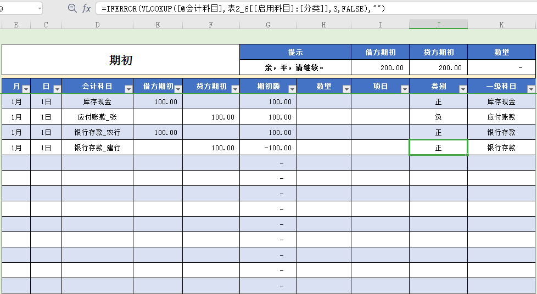Select 贷方期初 100.00 in 银行存款_建行 row
The width and height of the screenshot is (537, 294).
(211, 148)
